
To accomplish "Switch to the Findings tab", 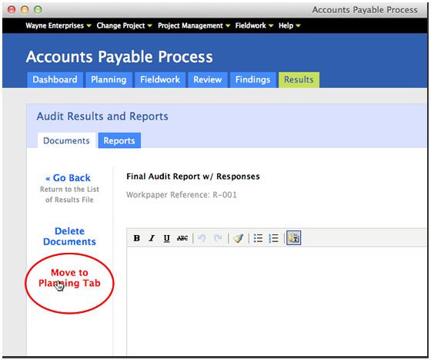I will coord(253,80).
